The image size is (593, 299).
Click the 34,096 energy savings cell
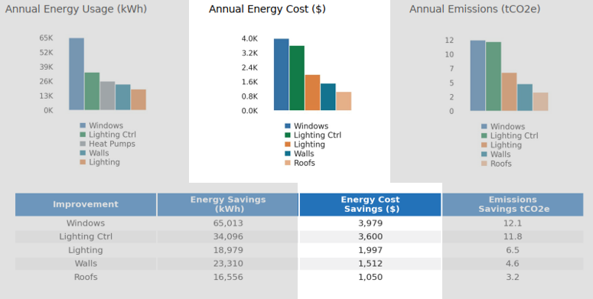pos(228,236)
